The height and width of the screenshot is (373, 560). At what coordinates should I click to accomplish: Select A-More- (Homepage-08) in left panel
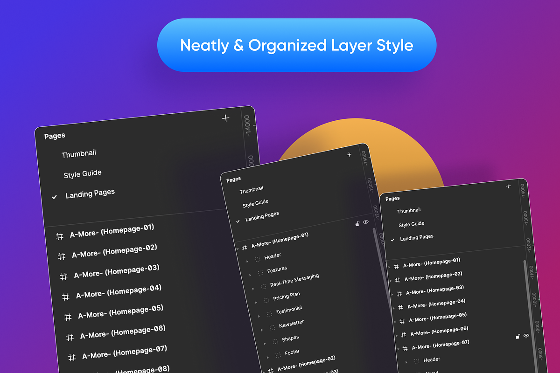coord(128,369)
